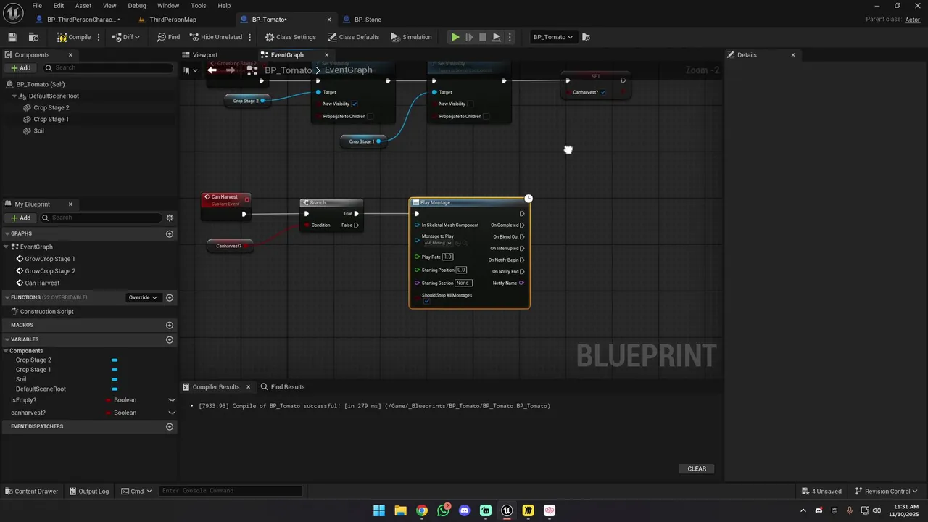Open the Construction Script function
The width and height of the screenshot is (928, 522).
point(46,311)
